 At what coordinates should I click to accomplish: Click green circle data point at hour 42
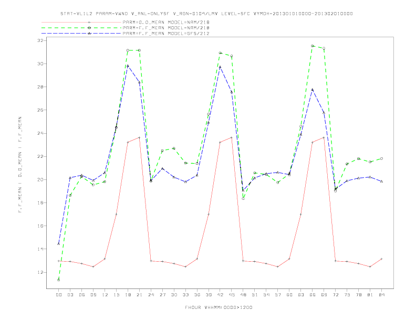pos(220,52)
